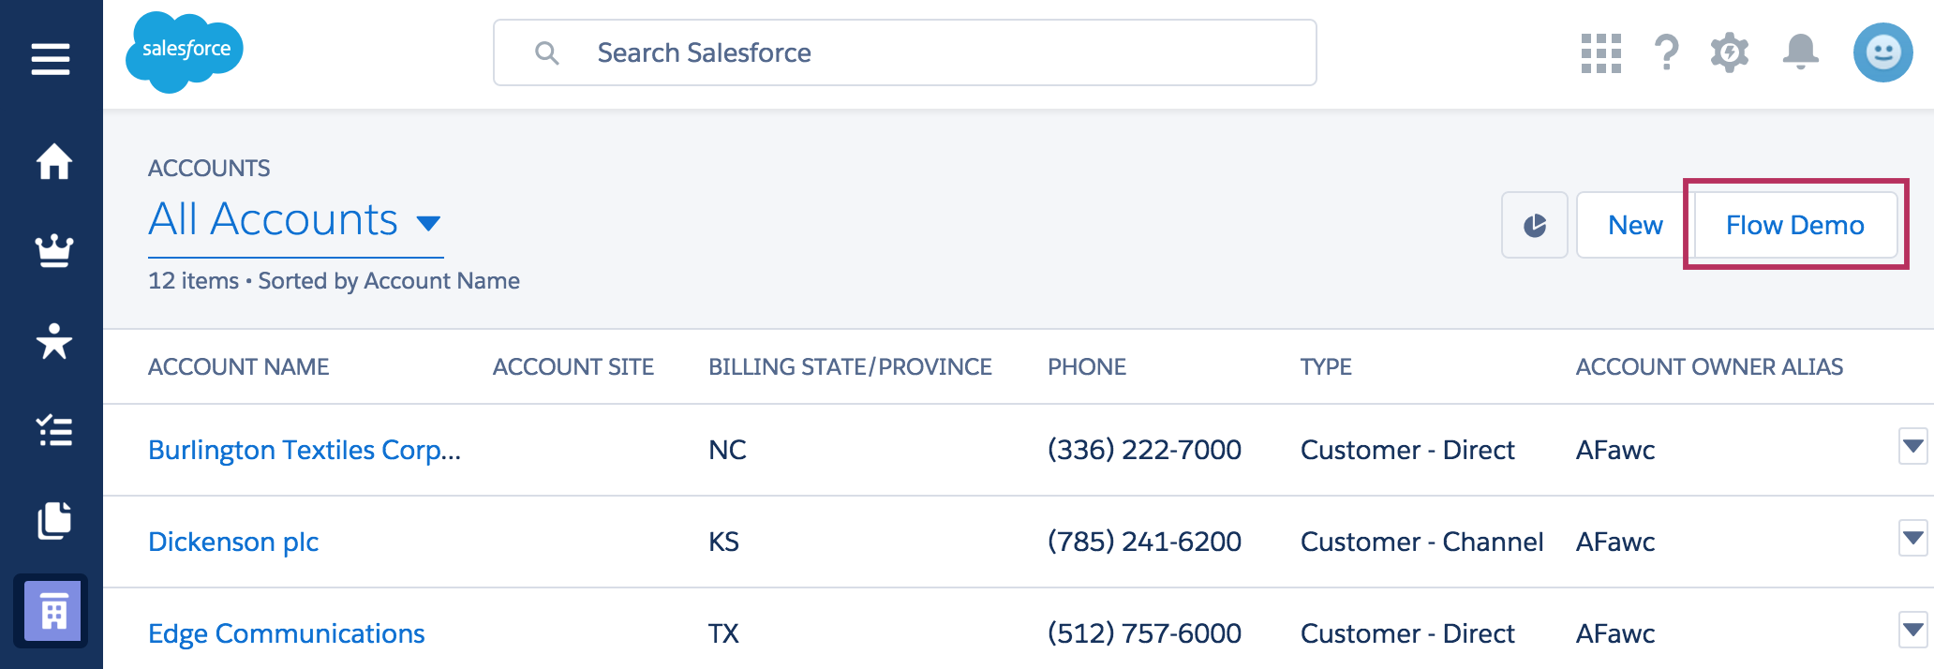Open the Edge Communications account link
Screen dimensions: 1934x669
286,633
